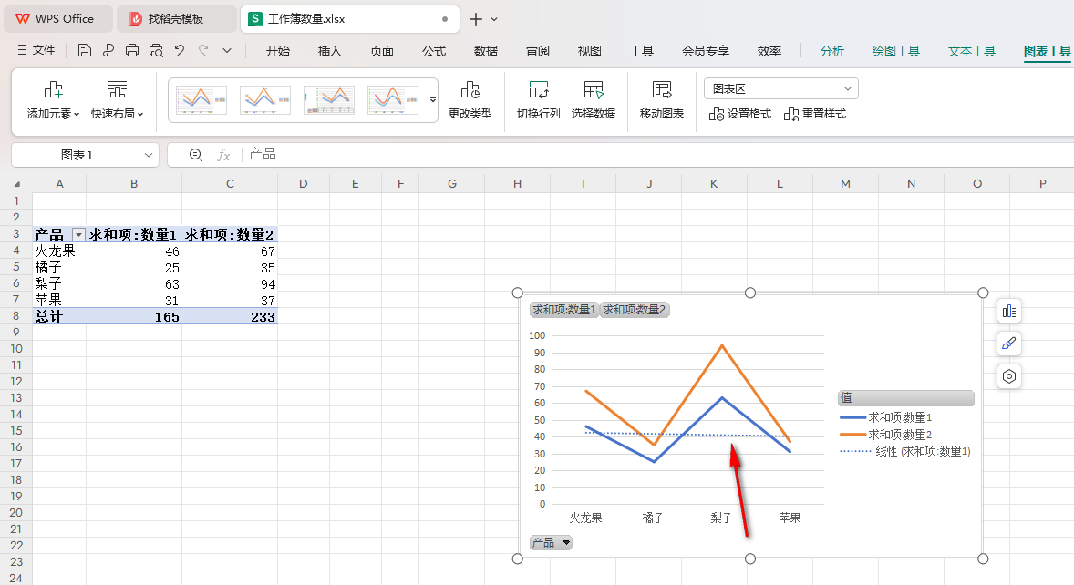Viewport: 1074px width, 585px height.
Task: Click the Print icon in quick toolbar
Action: (x=132, y=51)
